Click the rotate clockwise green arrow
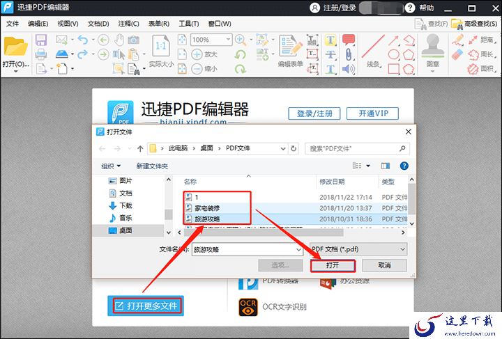 tap(240, 69)
